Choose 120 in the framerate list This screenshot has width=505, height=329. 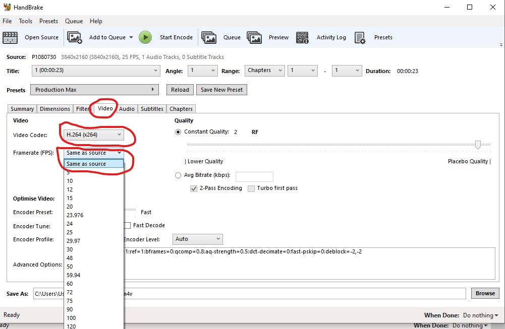(94, 326)
